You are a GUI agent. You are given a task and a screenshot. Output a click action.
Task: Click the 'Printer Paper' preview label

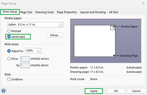pos(130,27)
